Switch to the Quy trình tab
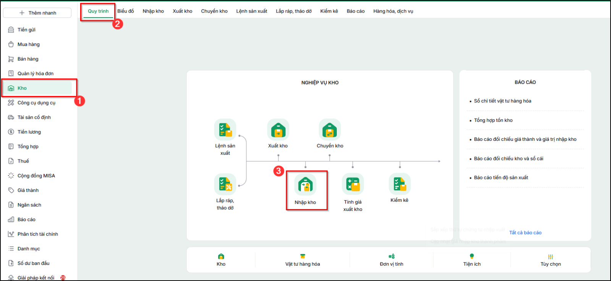 tap(98, 11)
